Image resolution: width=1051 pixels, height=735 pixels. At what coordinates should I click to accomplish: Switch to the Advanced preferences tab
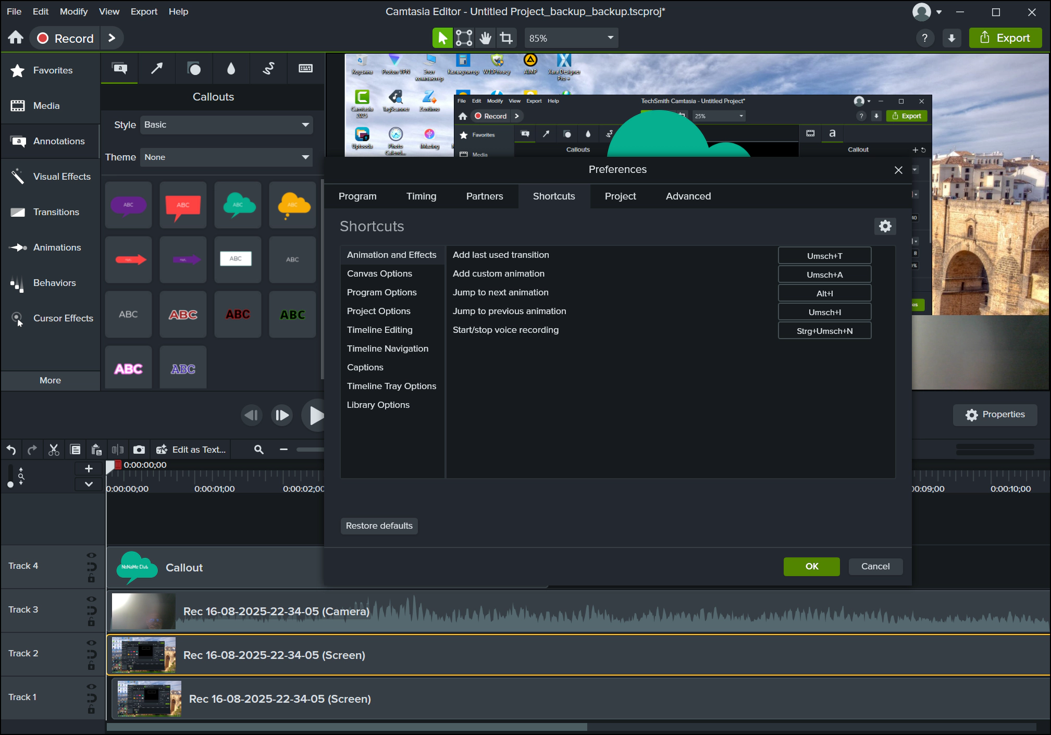coord(688,196)
